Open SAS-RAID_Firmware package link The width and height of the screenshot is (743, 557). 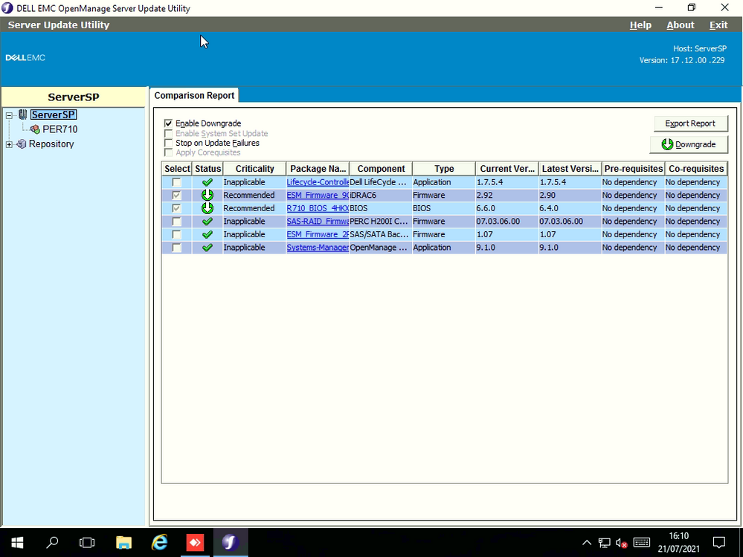(x=318, y=221)
